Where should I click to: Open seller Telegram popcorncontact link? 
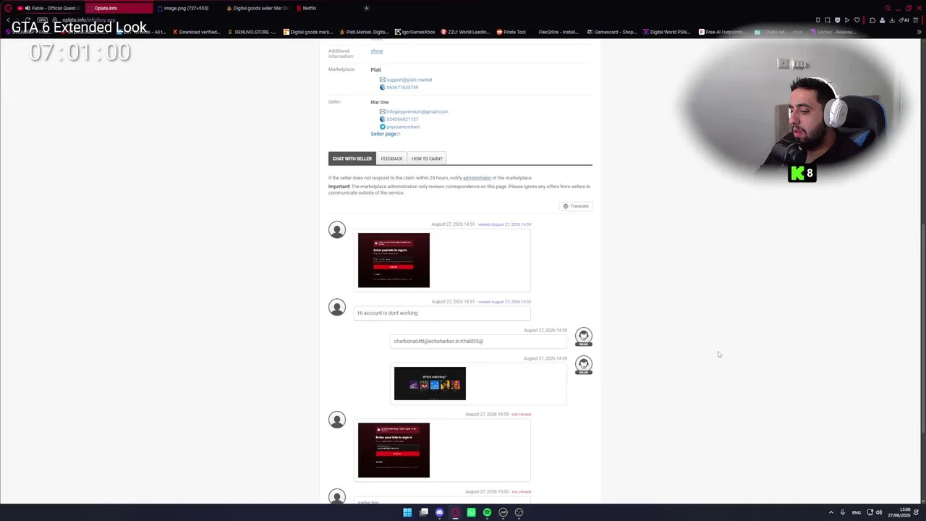coord(403,127)
